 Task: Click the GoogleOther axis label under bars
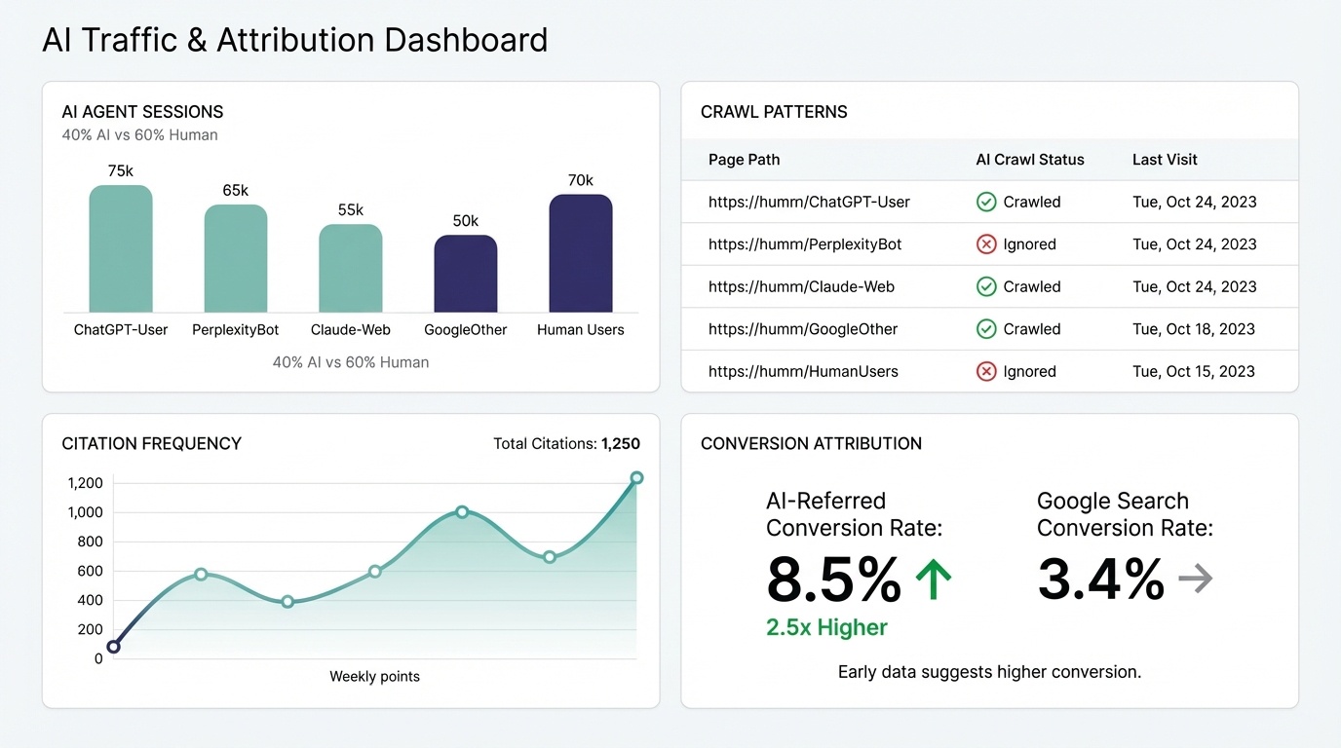(466, 330)
